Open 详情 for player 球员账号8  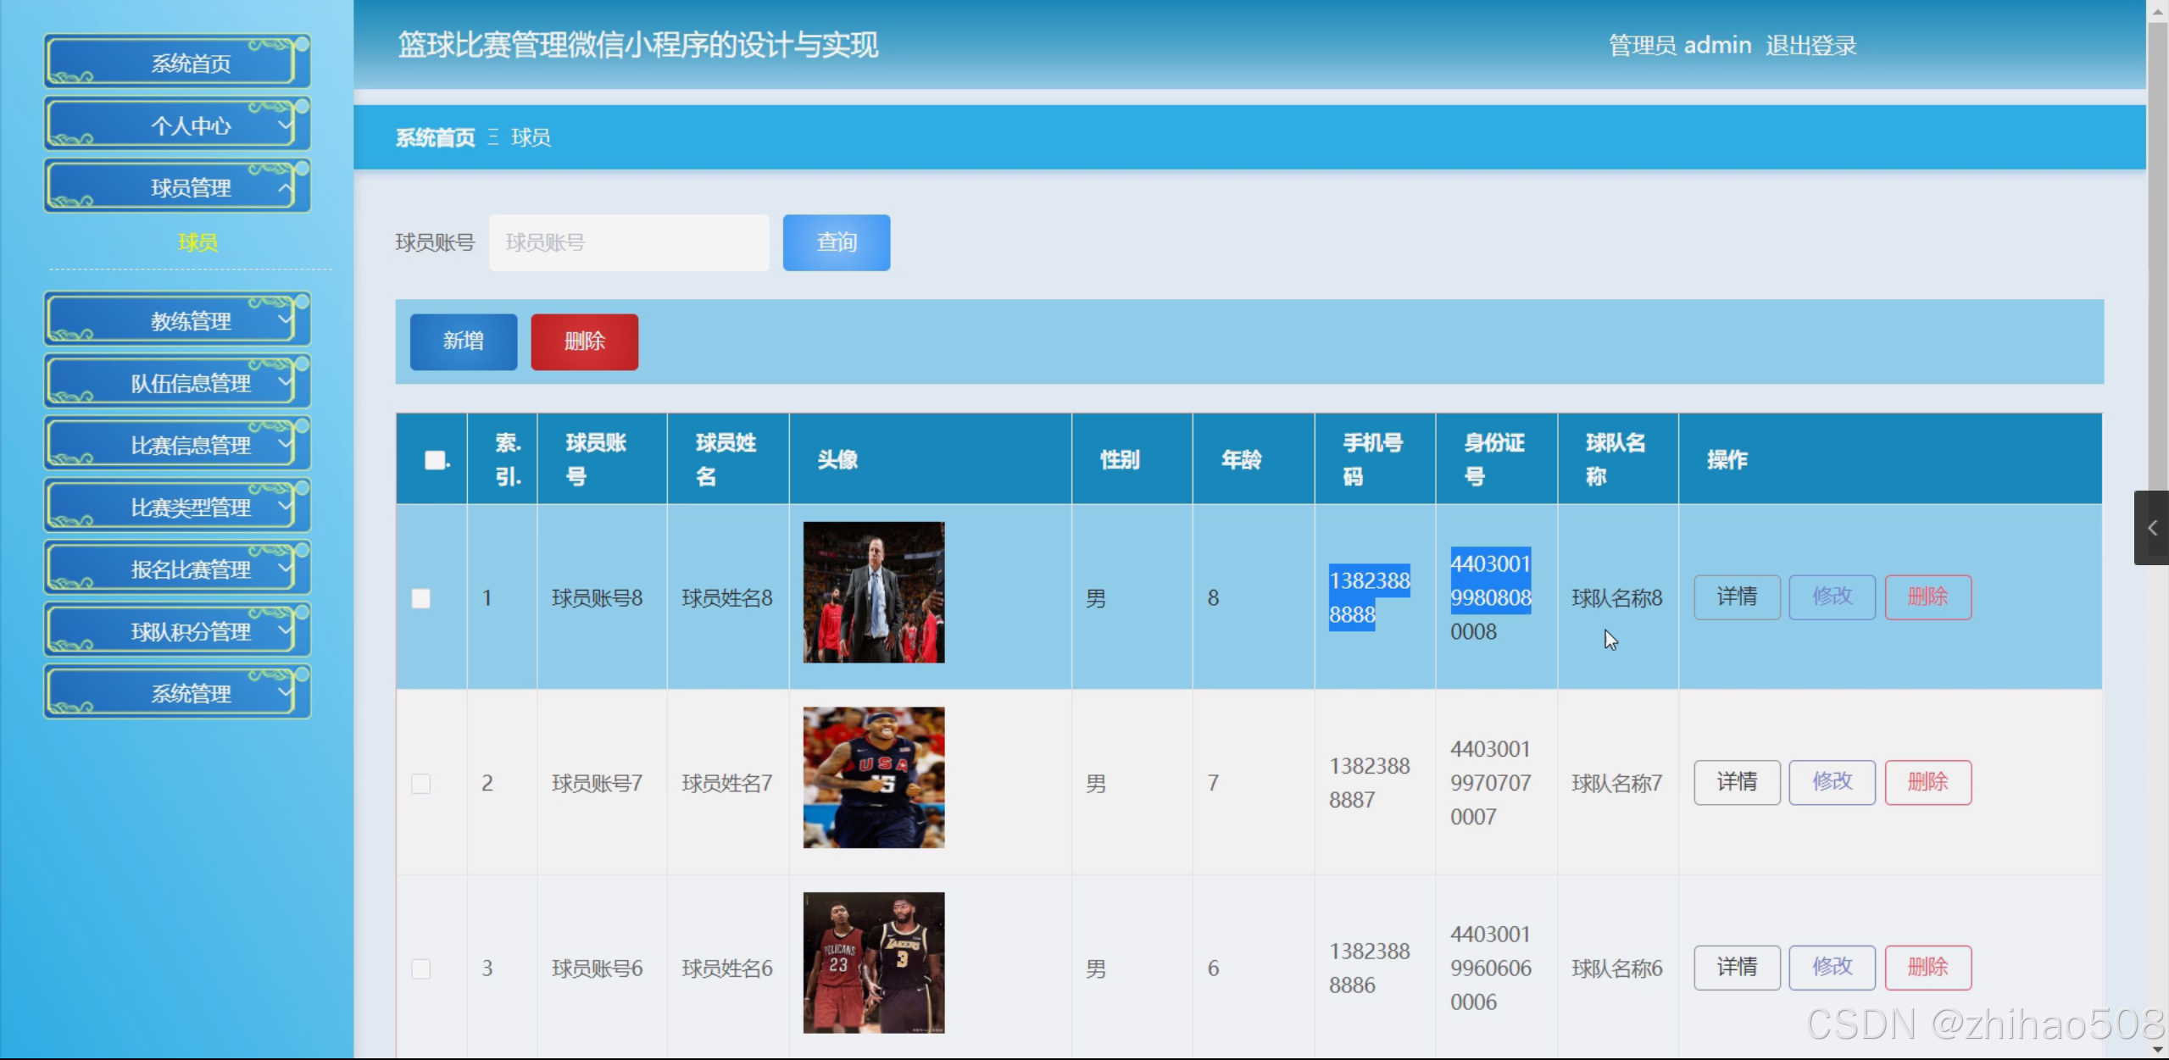coord(1736,597)
